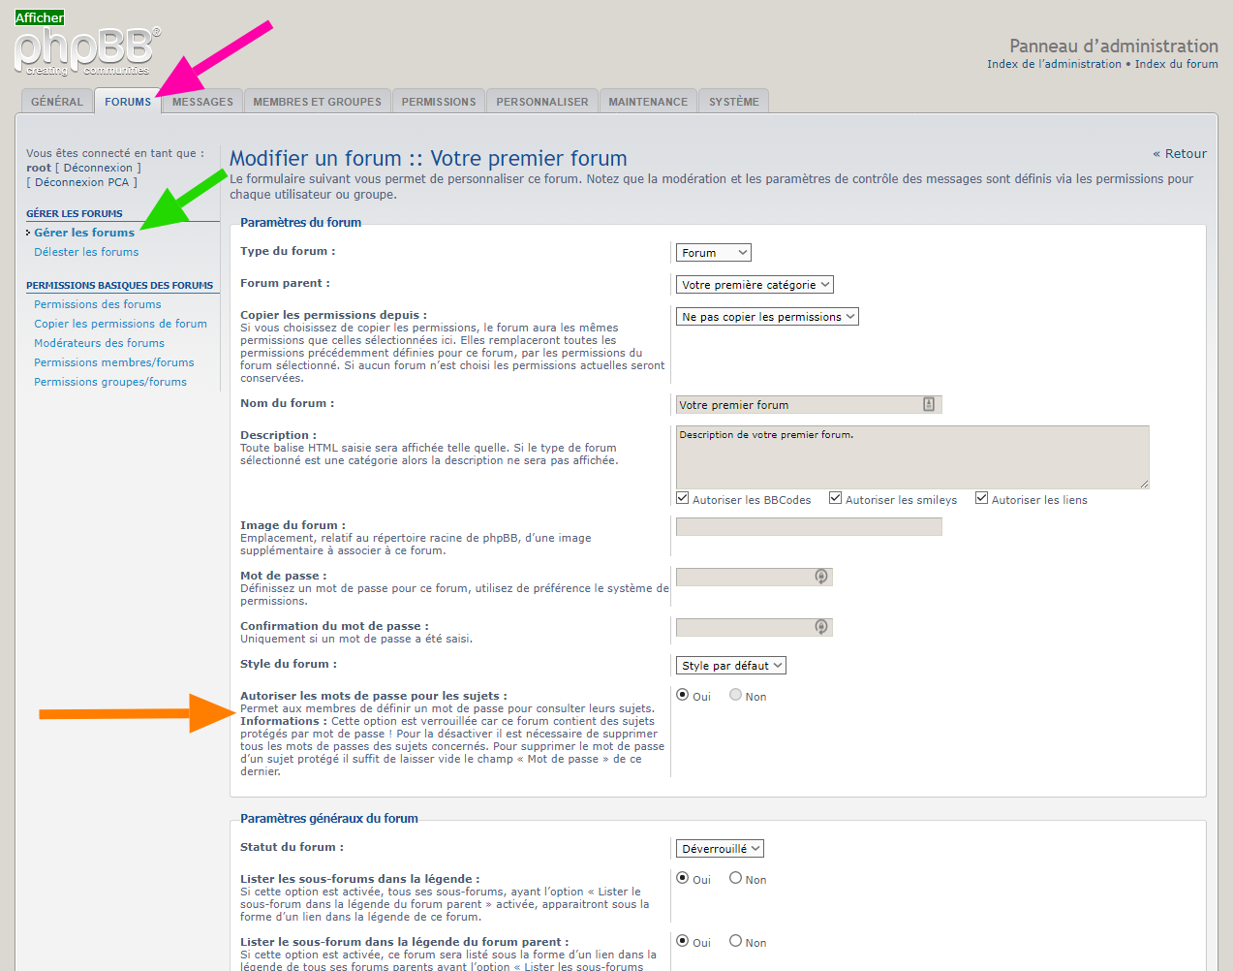Toggle the Autoriser les smileys checkbox
This screenshot has width=1233, height=971.
tap(836, 499)
